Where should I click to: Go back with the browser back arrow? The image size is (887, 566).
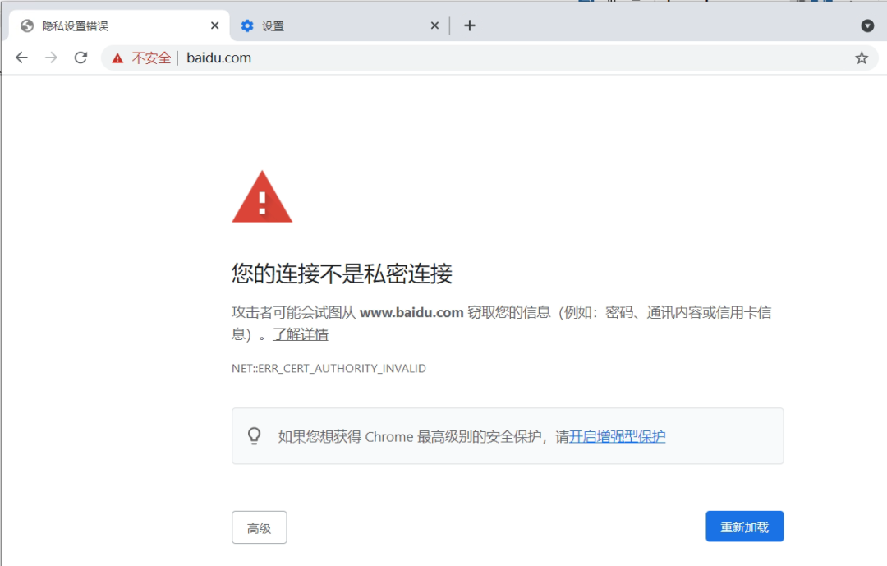pos(21,58)
